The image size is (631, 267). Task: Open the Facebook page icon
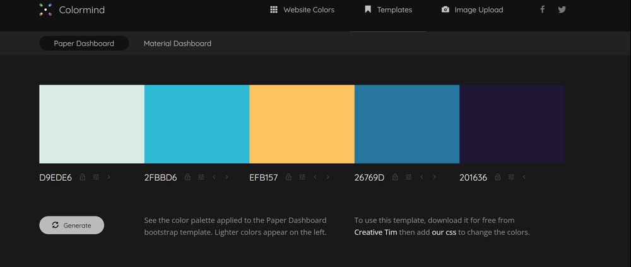[542, 9]
